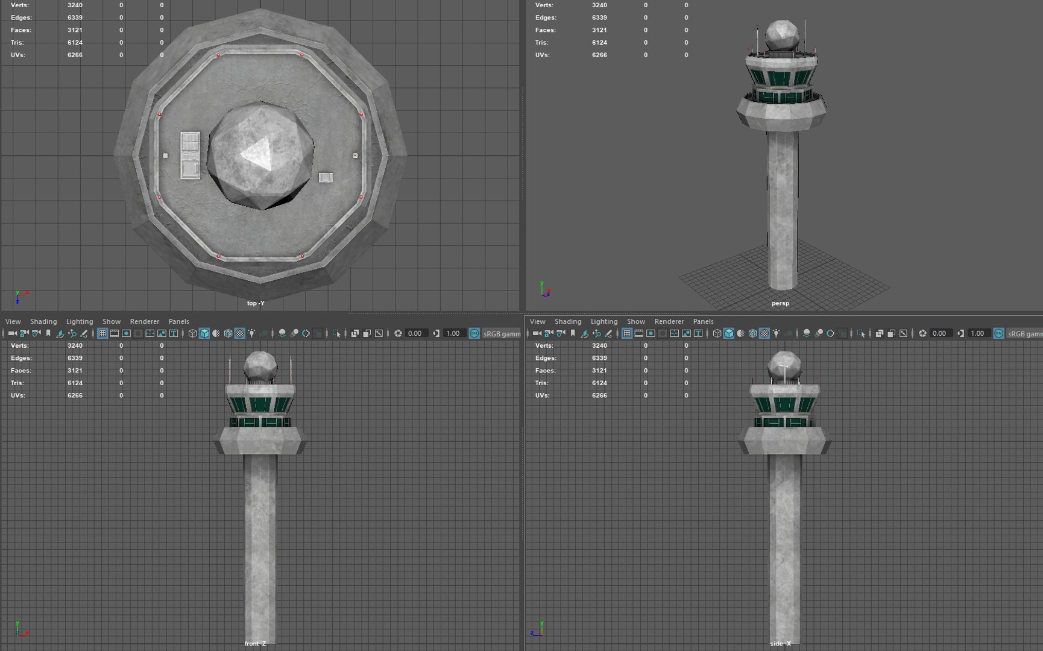The height and width of the screenshot is (651, 1043).
Task: Click the persp viewport label
Action: [780, 303]
